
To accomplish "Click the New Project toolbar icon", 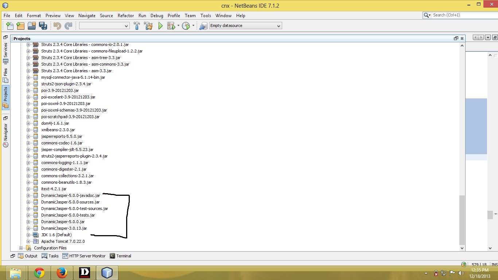I will [20, 26].
